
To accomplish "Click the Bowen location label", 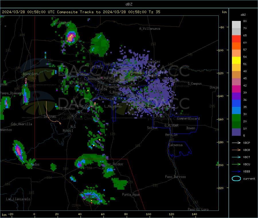I will [191, 128].
